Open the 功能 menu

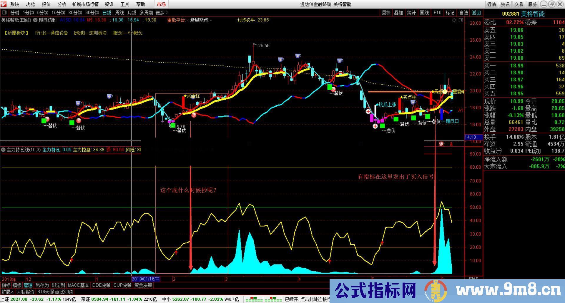(x=30, y=4)
